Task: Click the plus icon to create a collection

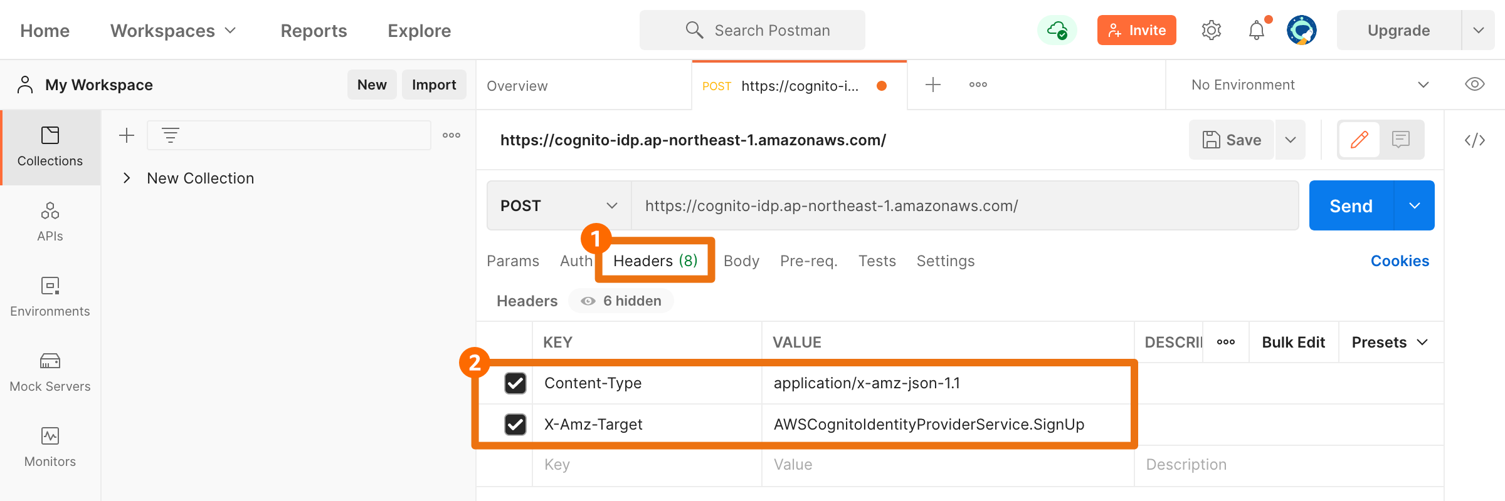Action: point(127,135)
